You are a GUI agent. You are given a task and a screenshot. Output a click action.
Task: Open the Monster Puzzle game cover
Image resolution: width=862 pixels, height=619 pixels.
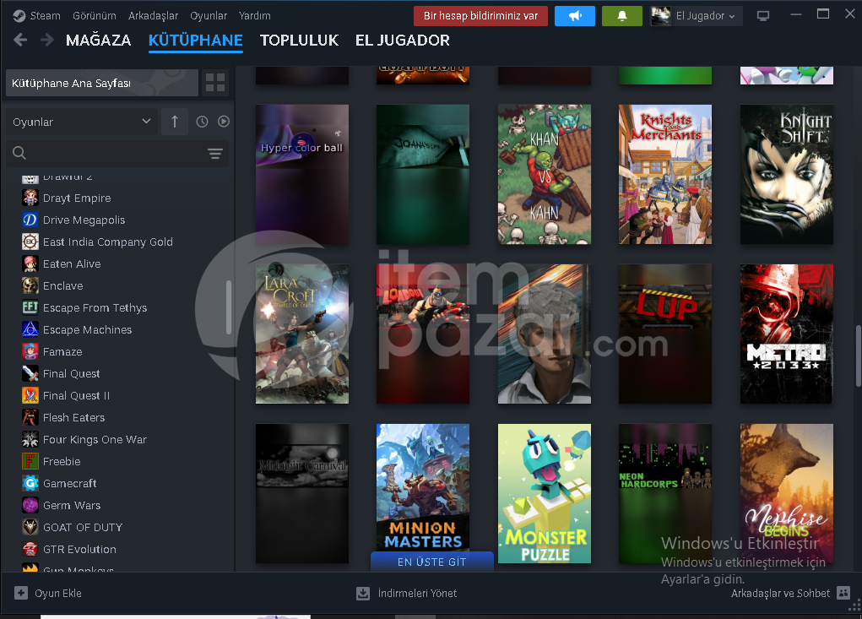(545, 493)
